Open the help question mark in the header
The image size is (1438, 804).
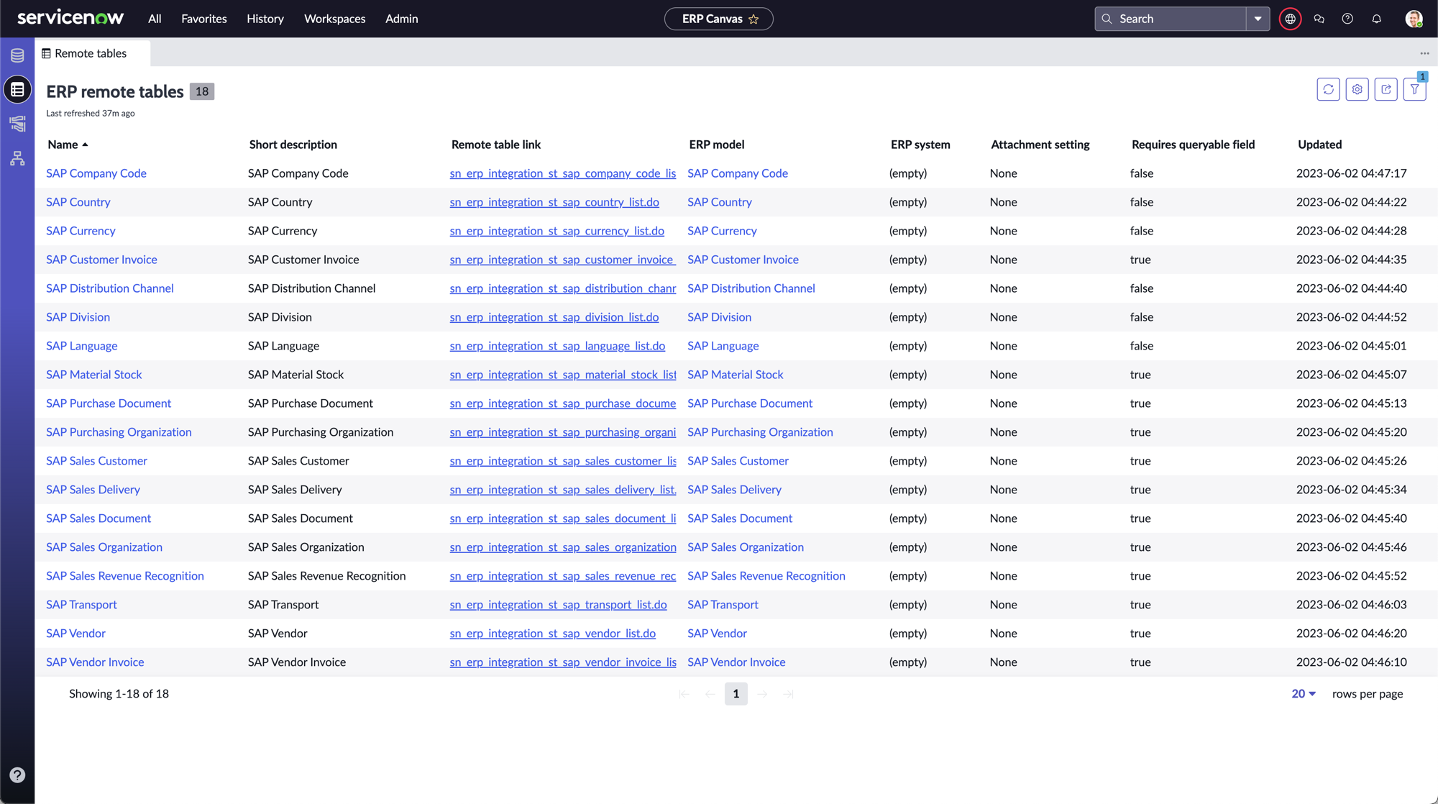(x=1347, y=19)
